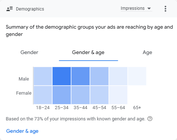Click the Demographics card title
Viewport: 177px width, 140px height.
[x=30, y=9]
